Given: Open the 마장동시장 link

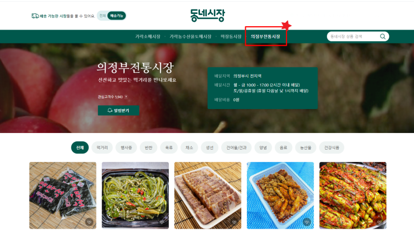Looking at the screenshot, I should pos(231,37).
